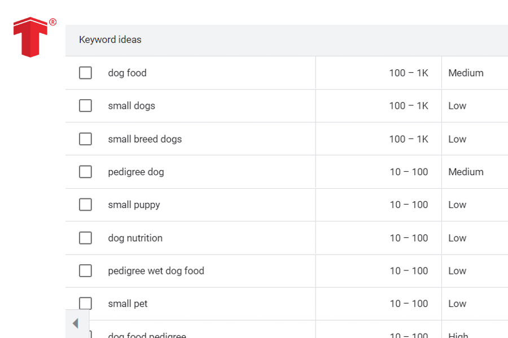Select the small dogs checkbox
Screen dimensions: 508x338
(85, 106)
